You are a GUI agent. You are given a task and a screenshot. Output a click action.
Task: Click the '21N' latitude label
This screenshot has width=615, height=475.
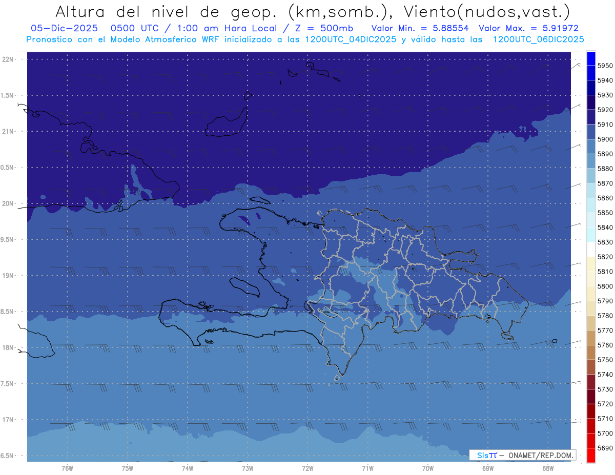pyautogui.click(x=8, y=131)
